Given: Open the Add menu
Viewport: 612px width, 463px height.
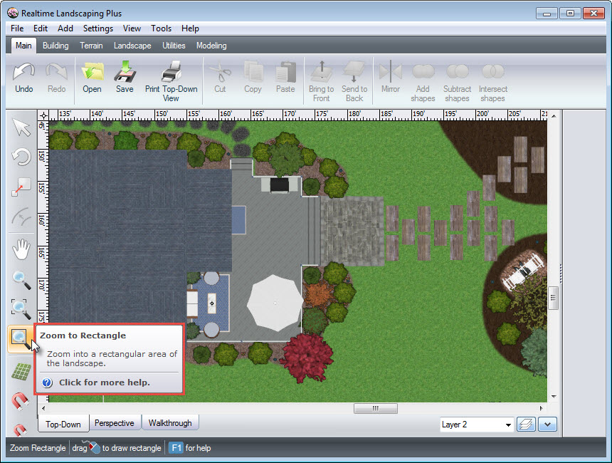Looking at the screenshot, I should [65, 28].
